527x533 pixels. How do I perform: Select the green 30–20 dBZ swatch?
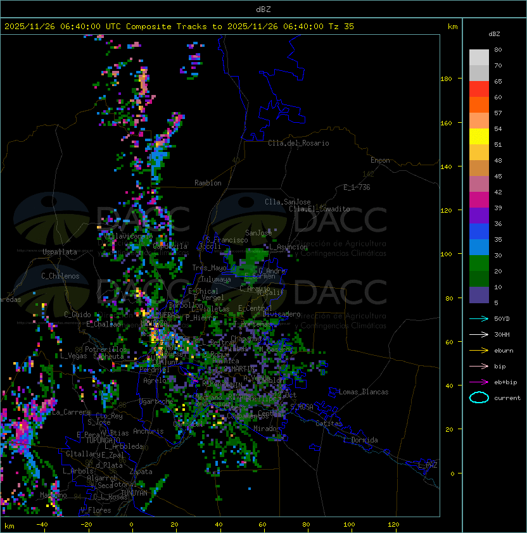[x=479, y=263]
